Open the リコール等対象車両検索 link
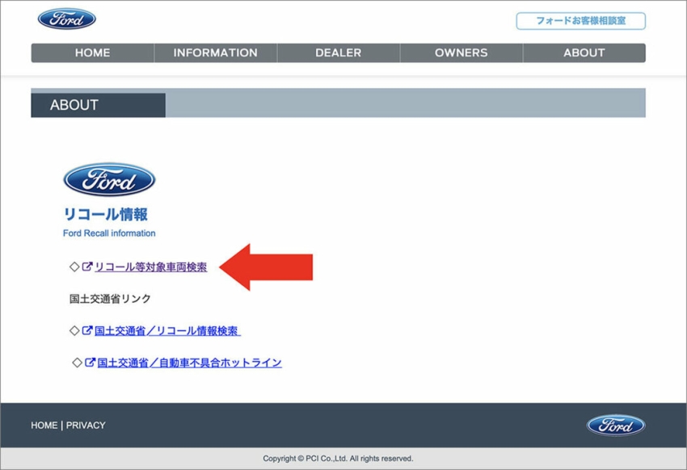Viewport: 687px width, 470px height. tap(150, 267)
